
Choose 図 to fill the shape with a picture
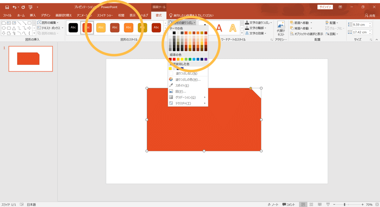pyautogui.click(x=181, y=91)
